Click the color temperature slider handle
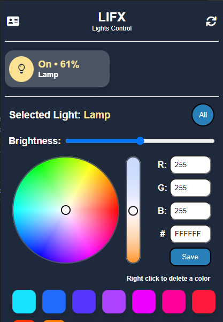This screenshot has height=322, width=223. coord(133,211)
